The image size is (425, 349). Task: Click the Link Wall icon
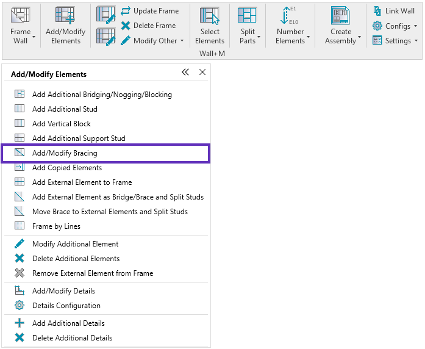pos(377,11)
